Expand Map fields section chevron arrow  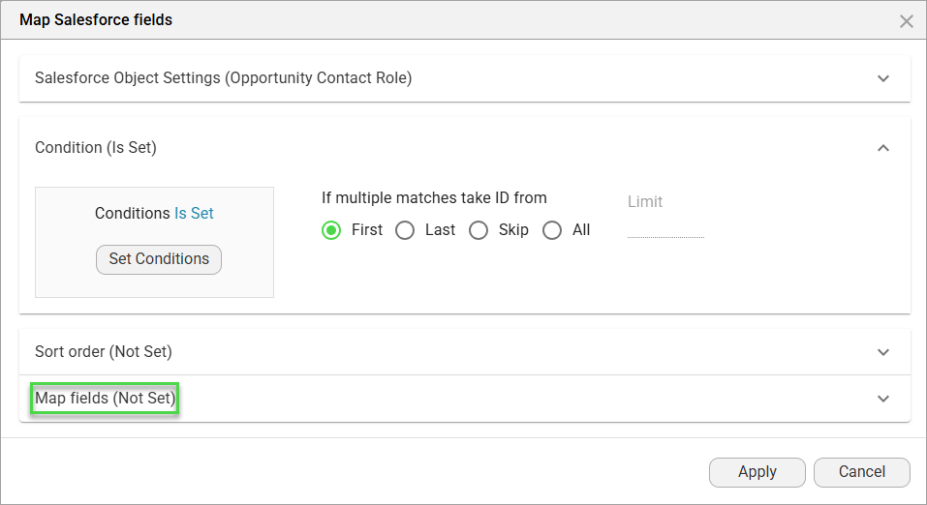pos(882,399)
